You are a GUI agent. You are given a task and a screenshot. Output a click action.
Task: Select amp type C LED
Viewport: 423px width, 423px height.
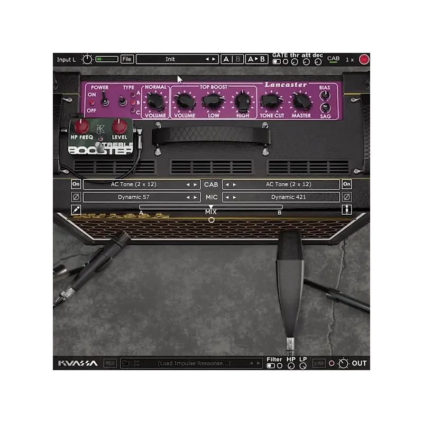pos(133,111)
